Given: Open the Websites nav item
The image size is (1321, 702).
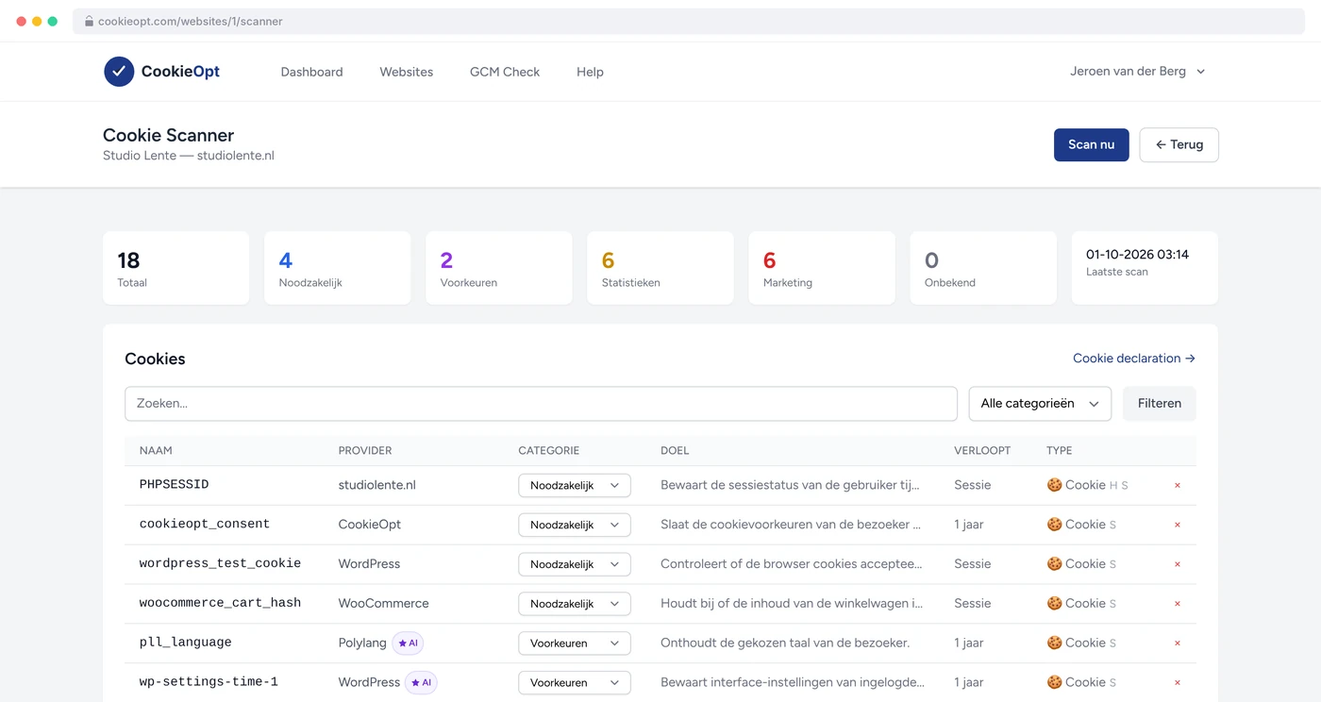Looking at the screenshot, I should (407, 72).
